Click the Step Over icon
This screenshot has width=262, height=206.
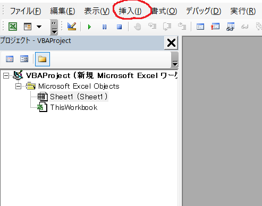click(x=167, y=27)
